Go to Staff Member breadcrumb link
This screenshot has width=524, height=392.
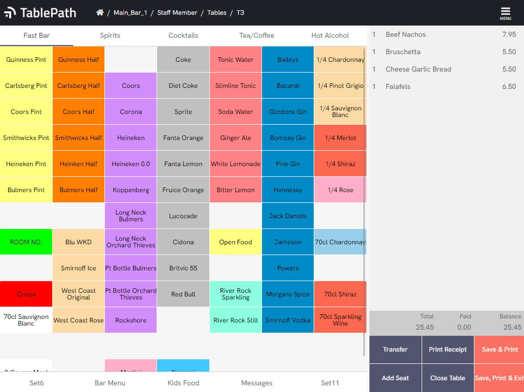click(x=177, y=13)
